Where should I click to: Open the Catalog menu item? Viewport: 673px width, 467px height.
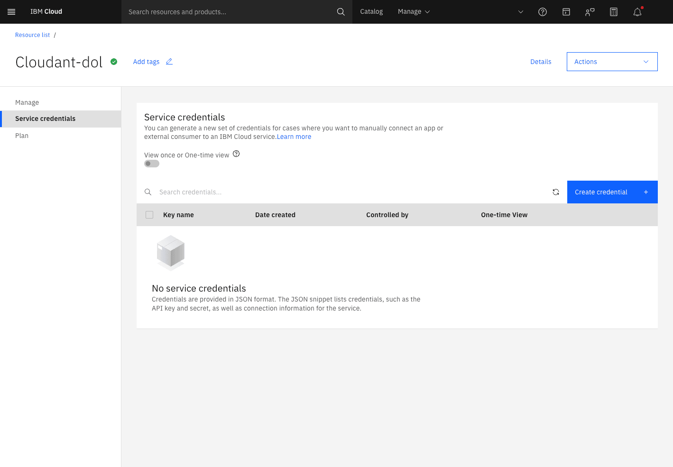(x=371, y=12)
